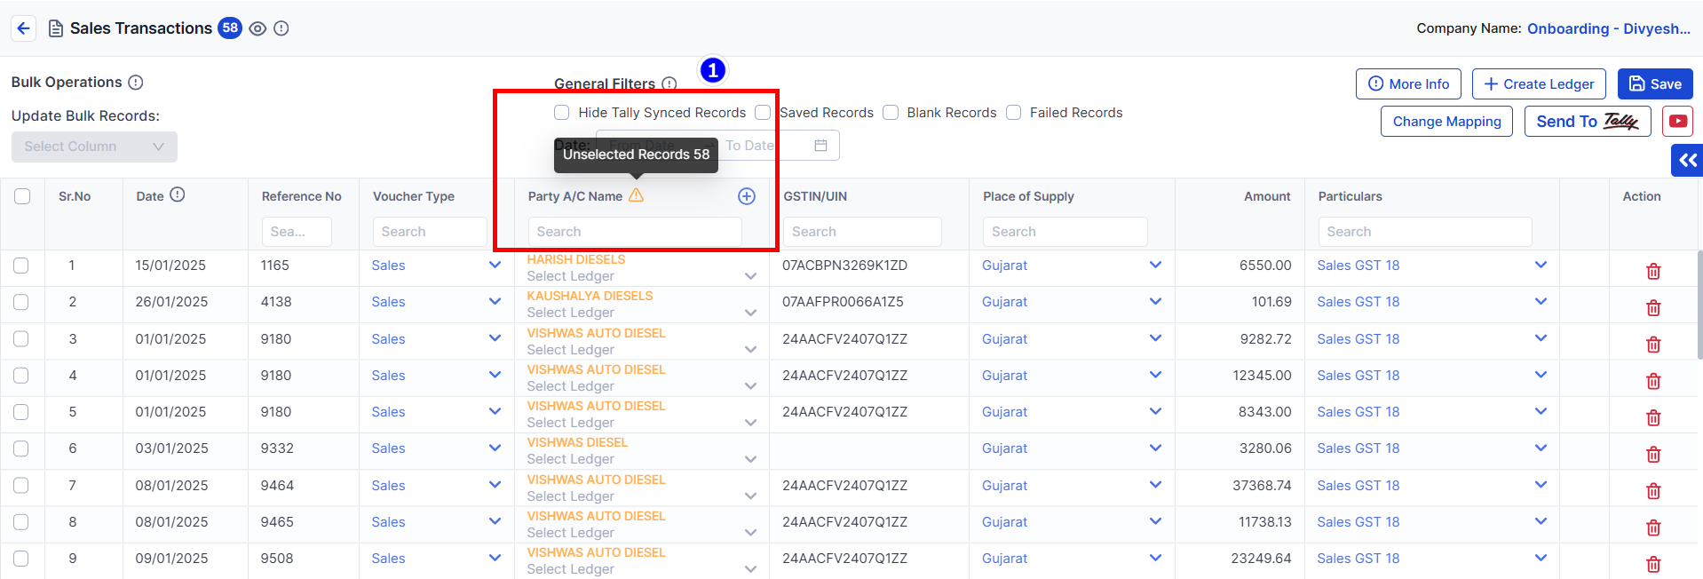The image size is (1703, 579).
Task: Click the back arrow beside Sales Transactions
Action: pos(24,28)
